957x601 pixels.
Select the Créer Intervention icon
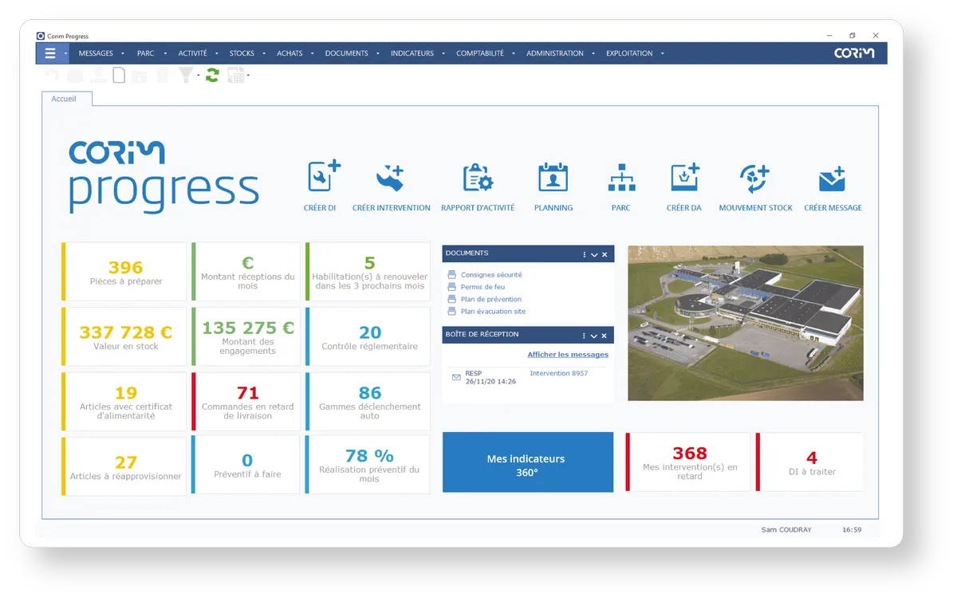[x=390, y=177]
